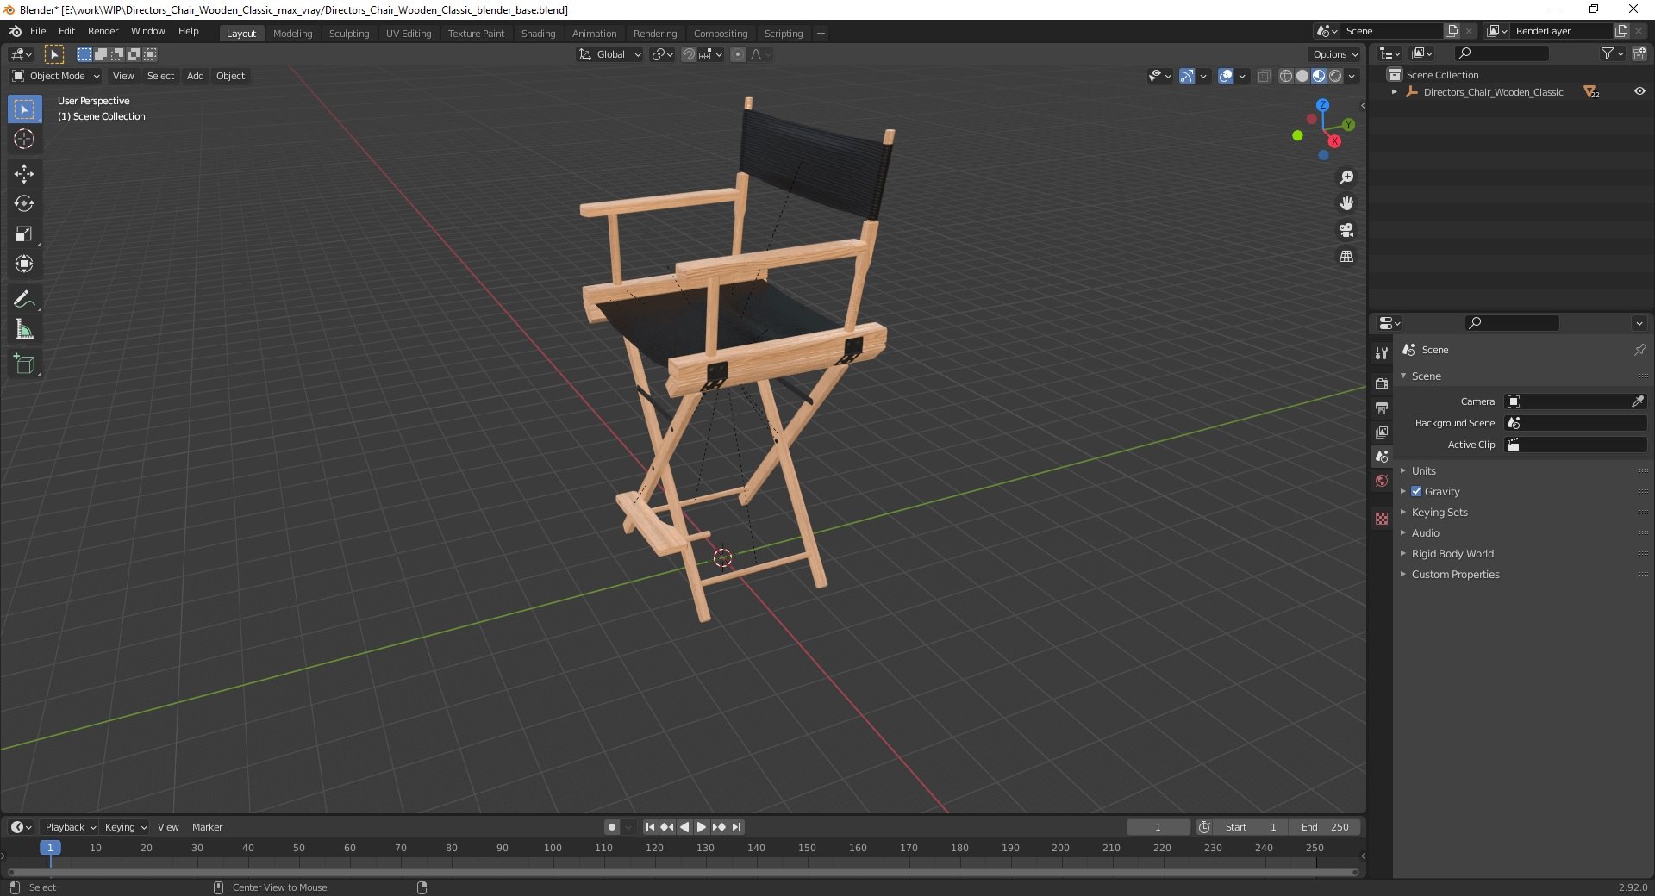Screen dimensions: 1655x896
Task: Click the timeline horizontal scrollbar
Action: pos(681,872)
